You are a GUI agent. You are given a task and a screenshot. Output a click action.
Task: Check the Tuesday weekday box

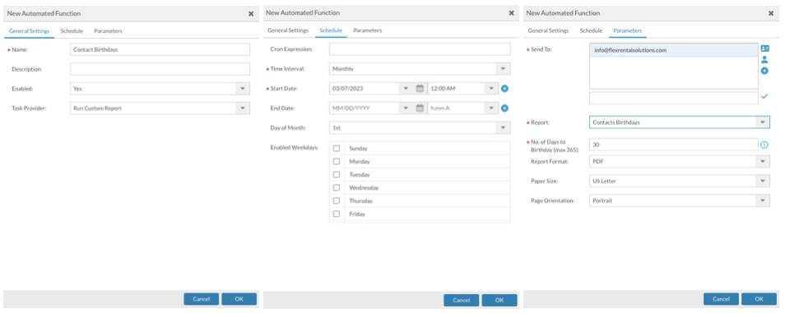[x=337, y=174]
